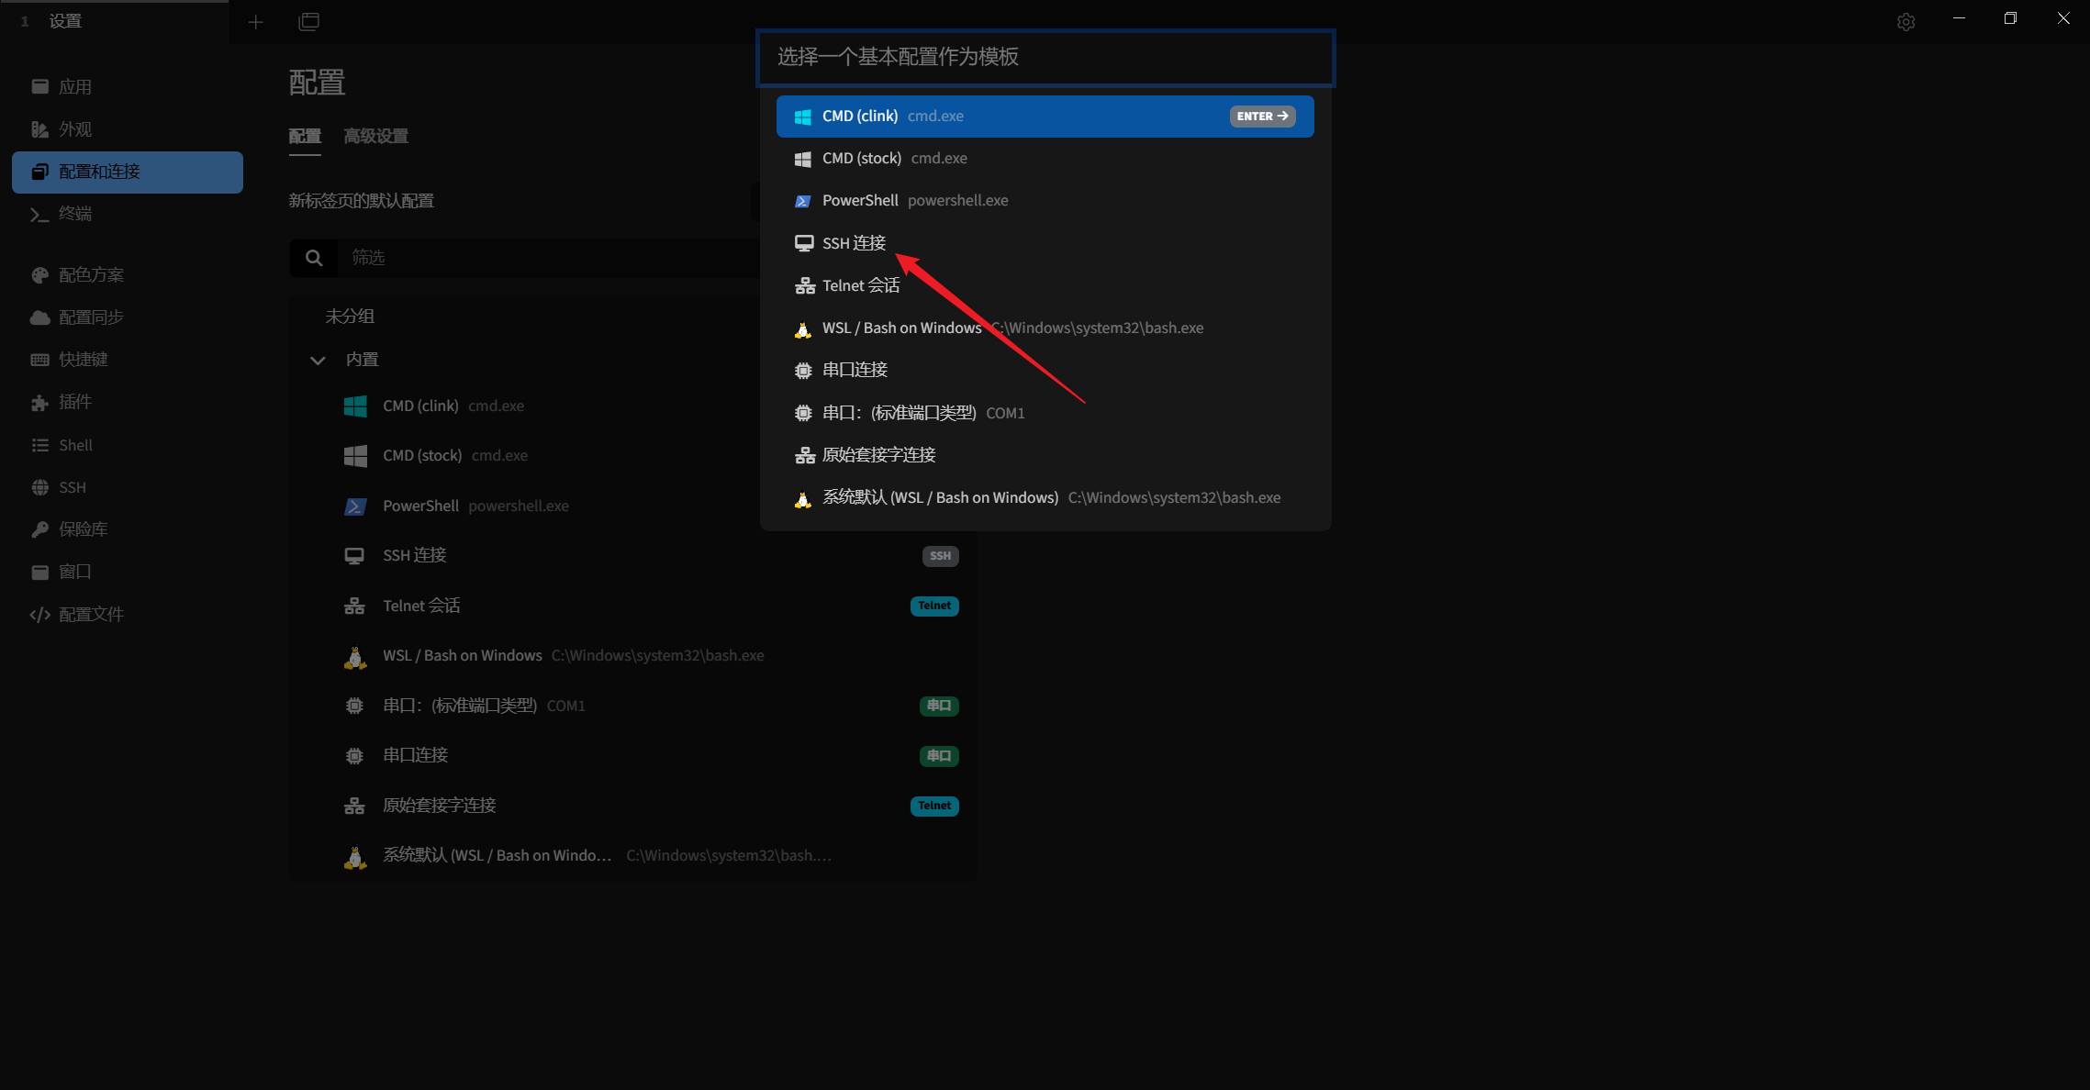2090x1090 pixels.
Task: Click the penguin icon on the selector's 系统默认 row
Action: (803, 498)
